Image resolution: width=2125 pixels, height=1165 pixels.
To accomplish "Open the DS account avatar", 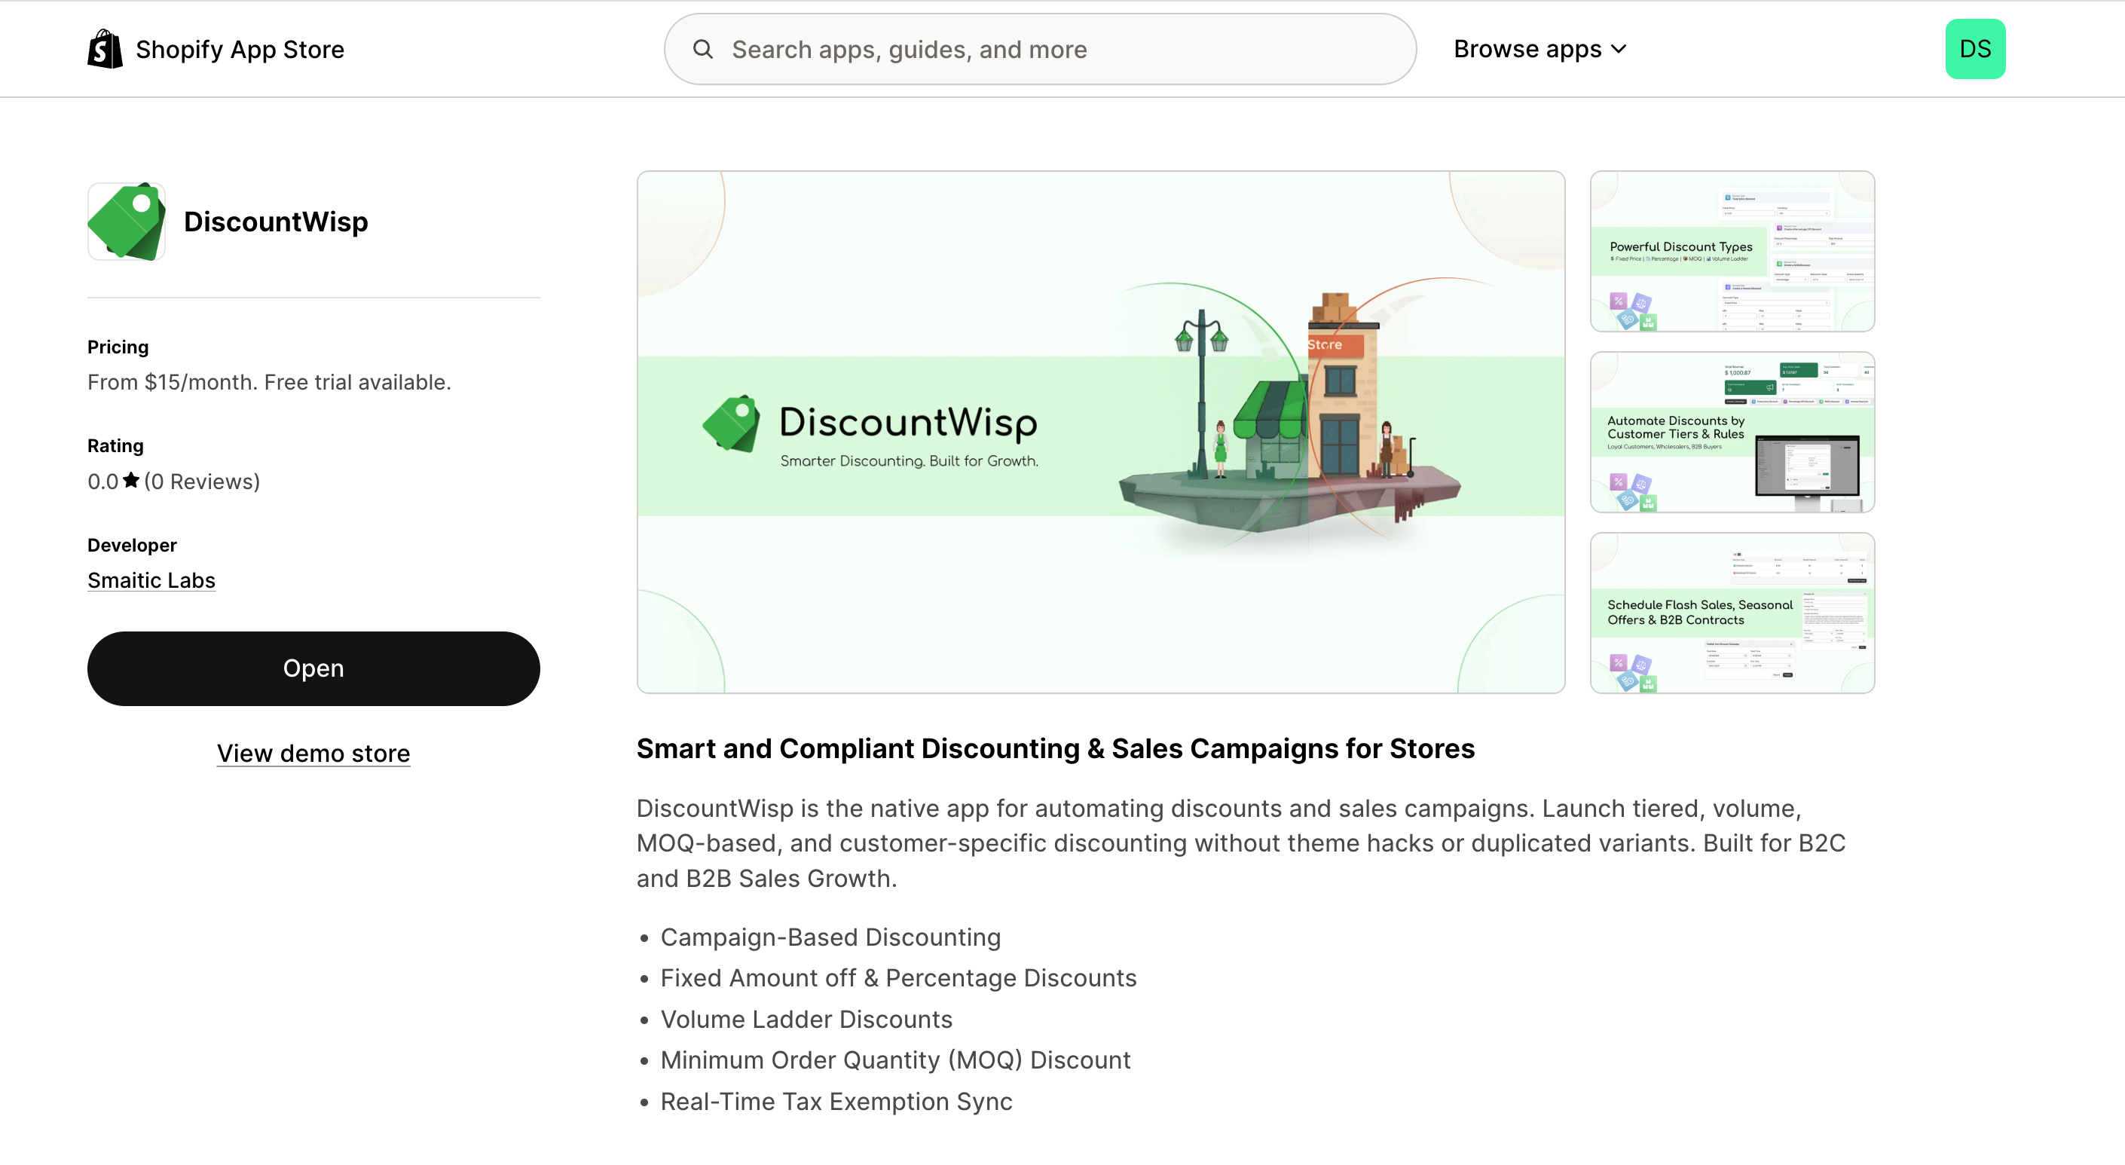I will tap(1974, 50).
